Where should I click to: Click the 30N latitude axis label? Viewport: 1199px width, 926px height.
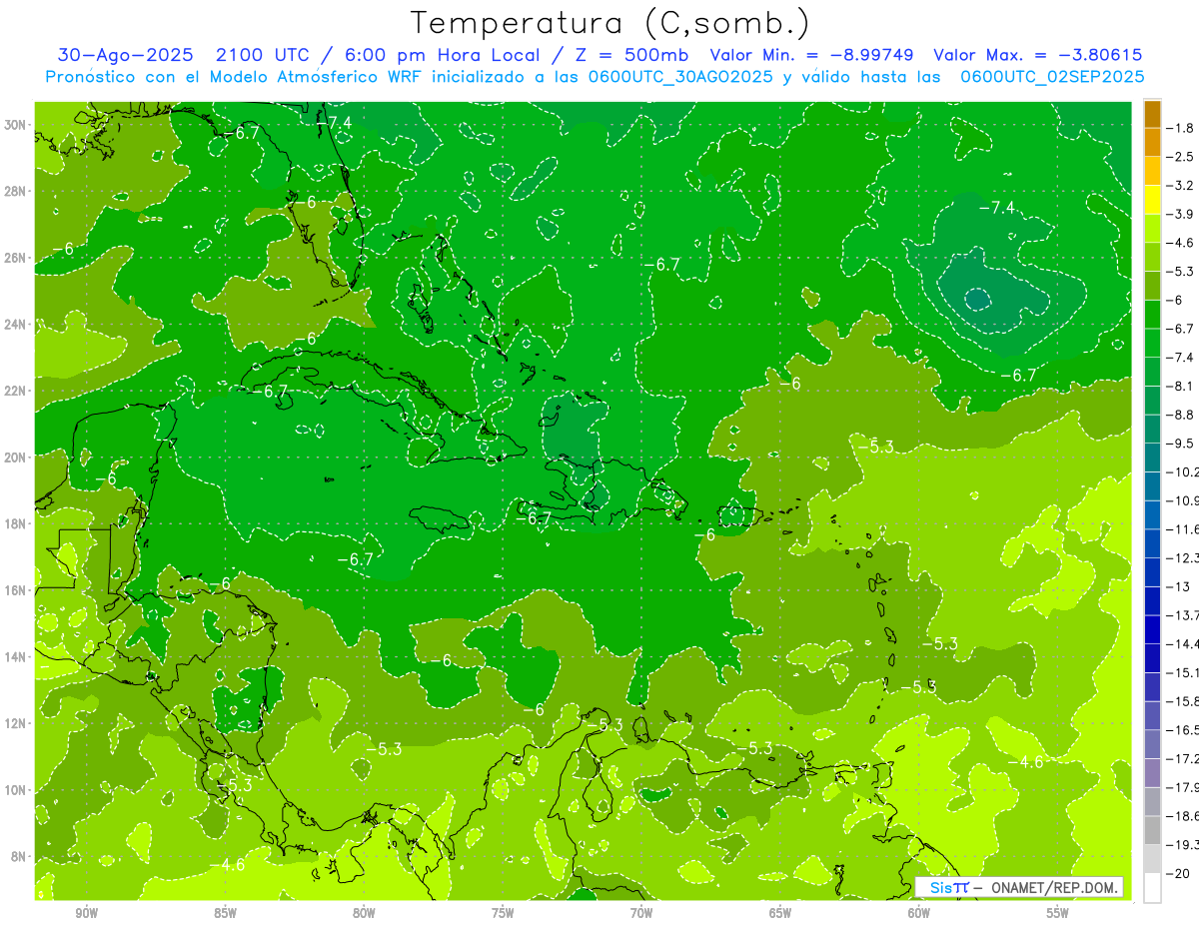click(16, 125)
